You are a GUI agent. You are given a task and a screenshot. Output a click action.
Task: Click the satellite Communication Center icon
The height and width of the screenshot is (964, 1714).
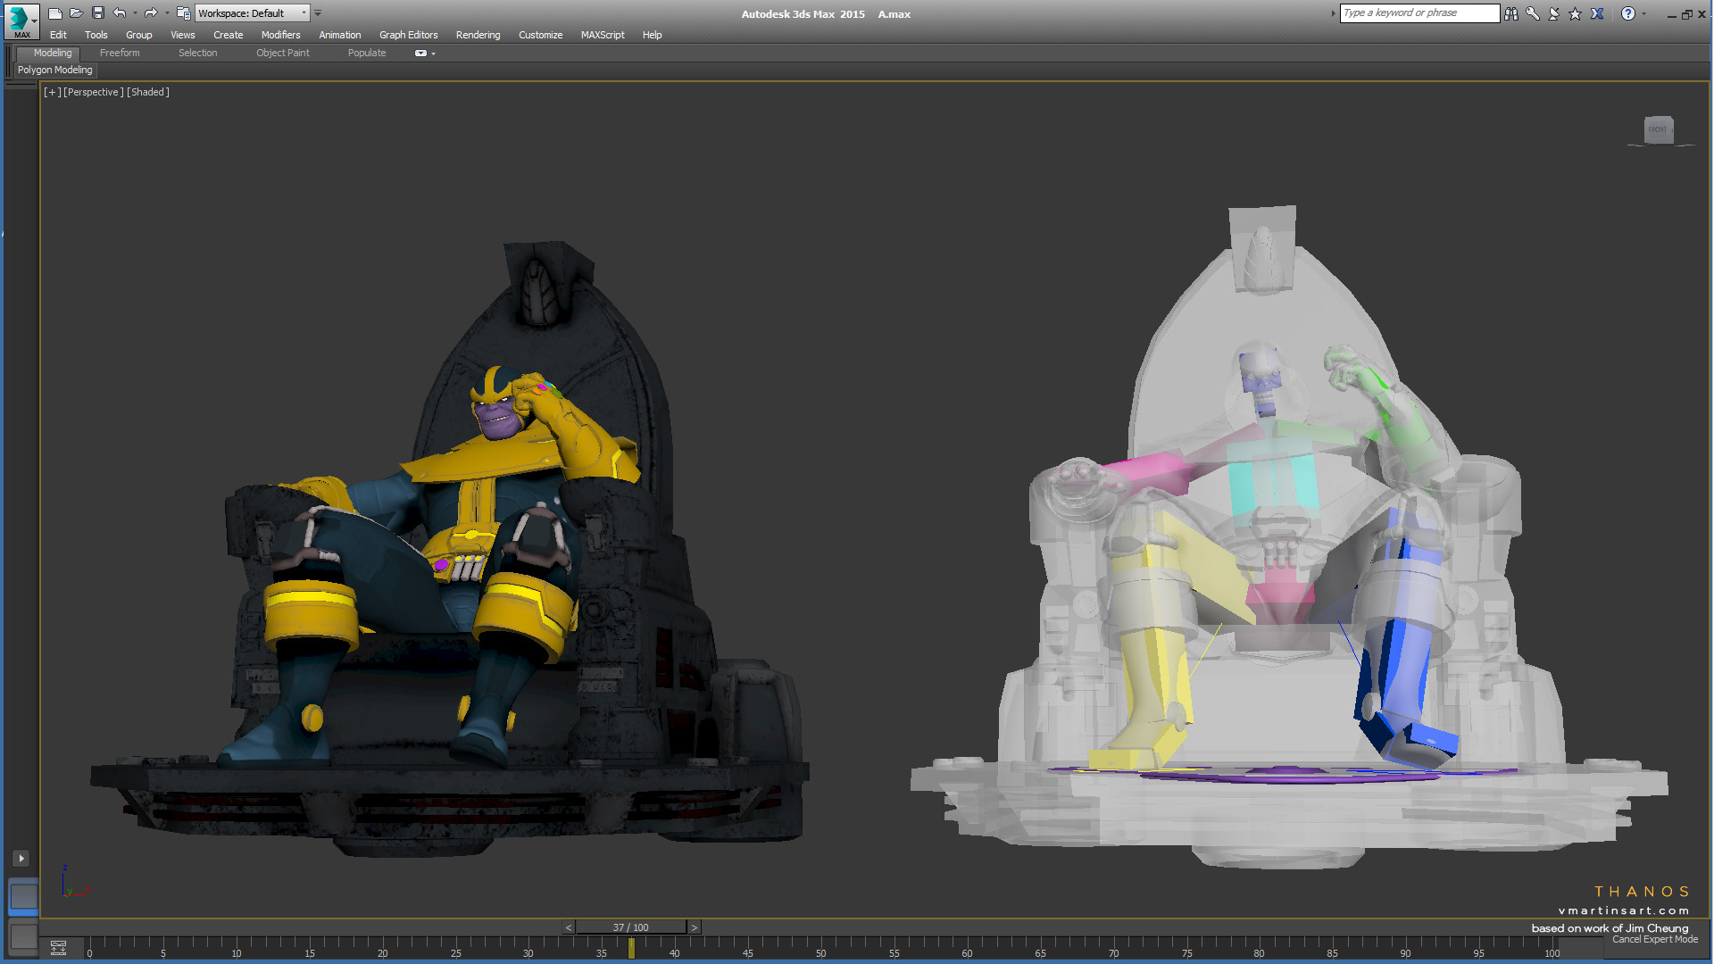click(1554, 13)
